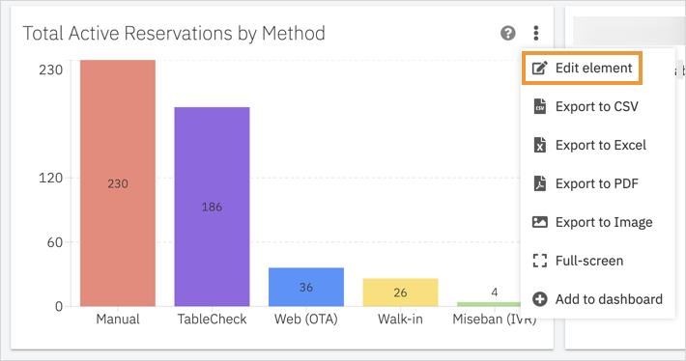Open the three-dot options menu
This screenshot has width=686, height=361.
click(x=536, y=33)
